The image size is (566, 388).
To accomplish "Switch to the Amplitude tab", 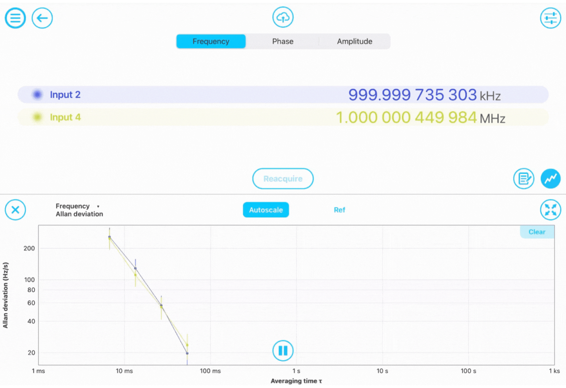I will click(354, 41).
